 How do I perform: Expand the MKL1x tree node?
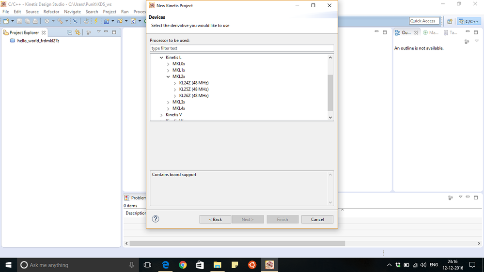coord(168,70)
